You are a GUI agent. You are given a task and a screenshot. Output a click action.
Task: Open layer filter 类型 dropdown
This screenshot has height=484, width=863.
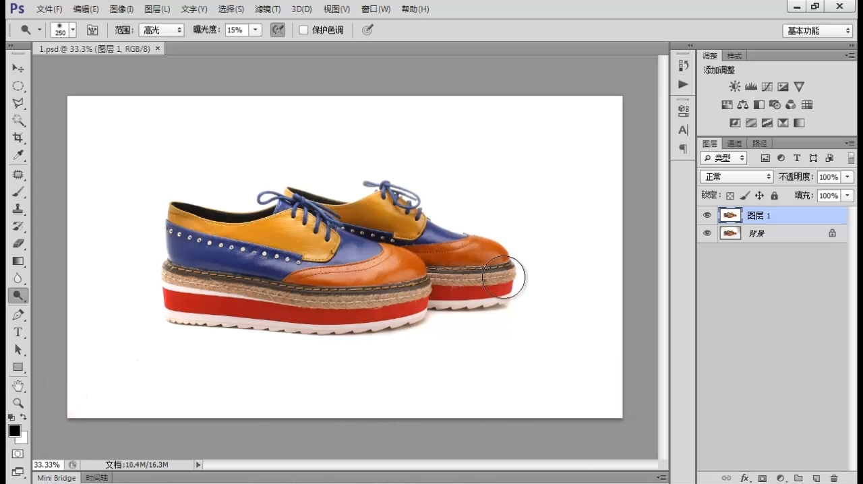(723, 158)
